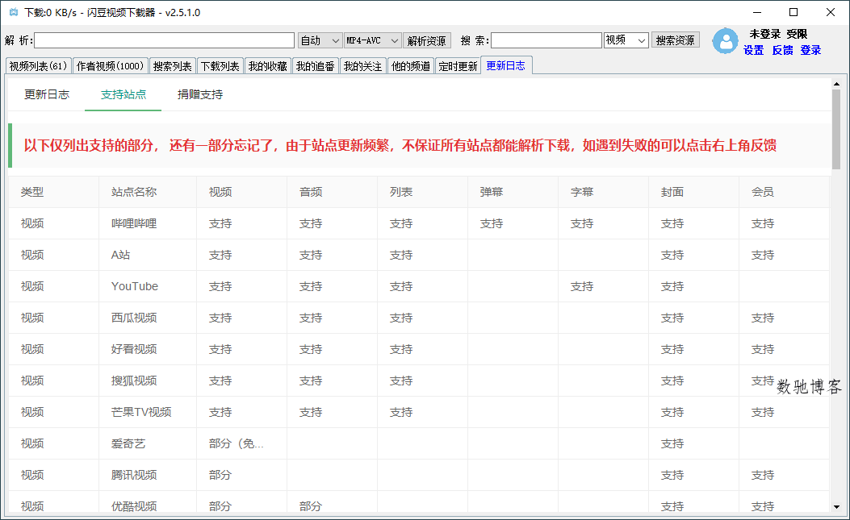
Task: Click the app logo in title bar
Action: click(x=14, y=12)
